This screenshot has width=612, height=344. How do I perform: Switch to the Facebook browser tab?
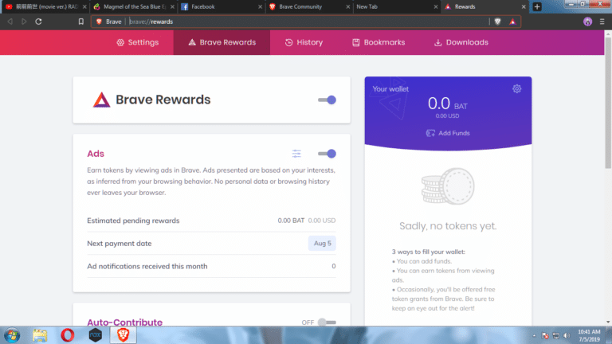(222, 6)
